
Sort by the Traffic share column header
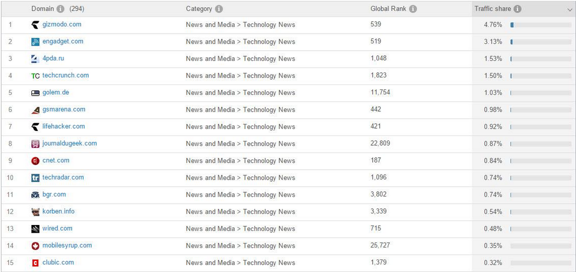tap(493, 9)
